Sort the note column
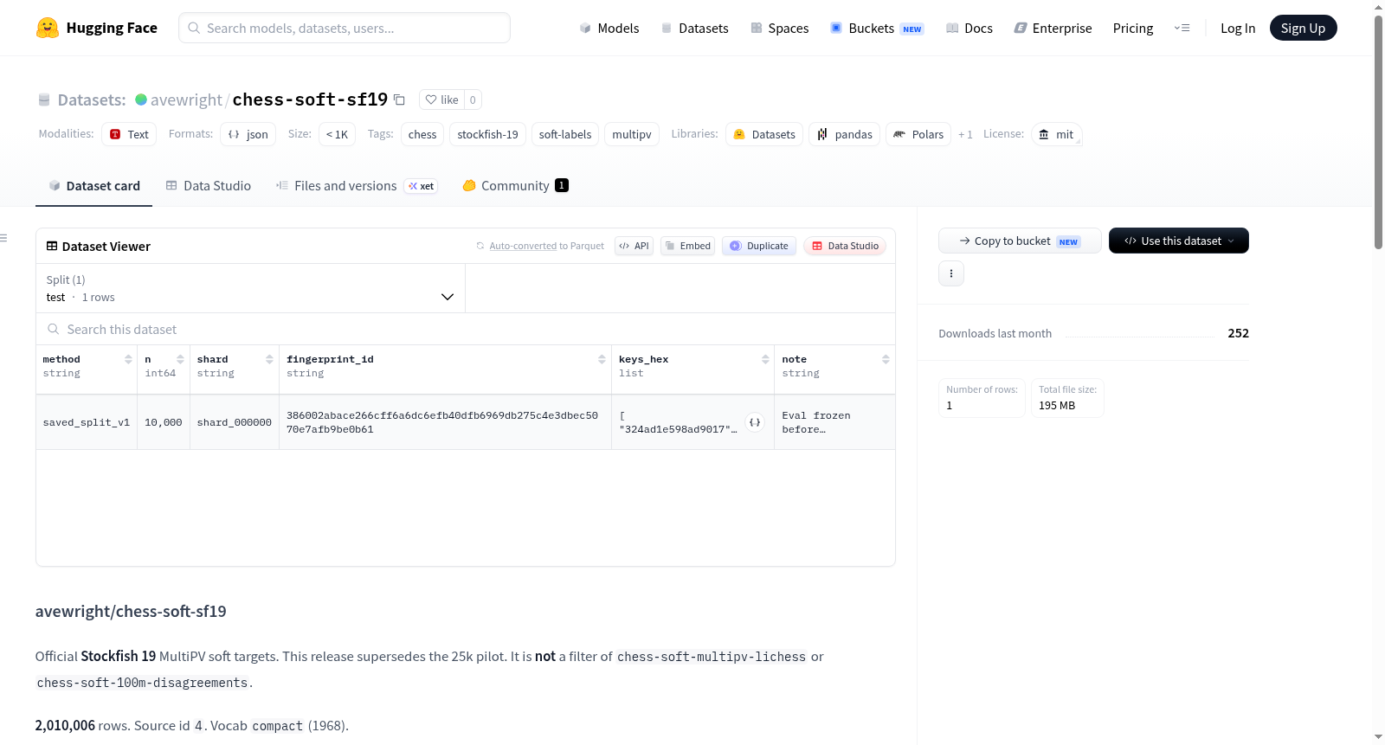1385x745 pixels. pos(886,359)
